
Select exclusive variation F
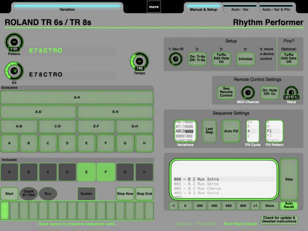tap(106, 143)
